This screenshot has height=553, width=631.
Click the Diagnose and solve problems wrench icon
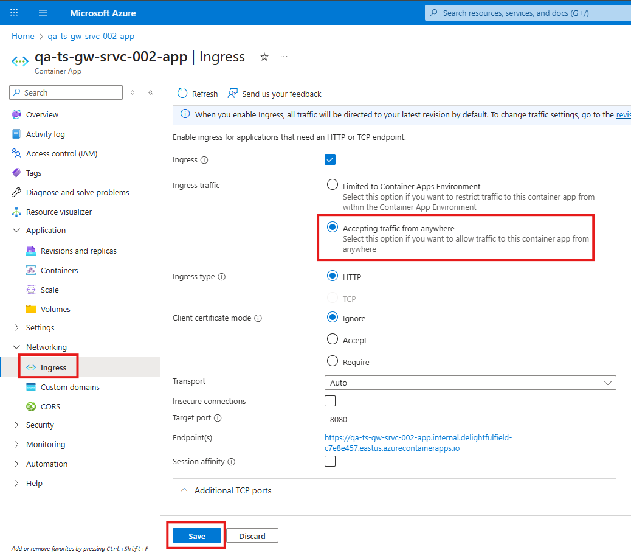(16, 192)
